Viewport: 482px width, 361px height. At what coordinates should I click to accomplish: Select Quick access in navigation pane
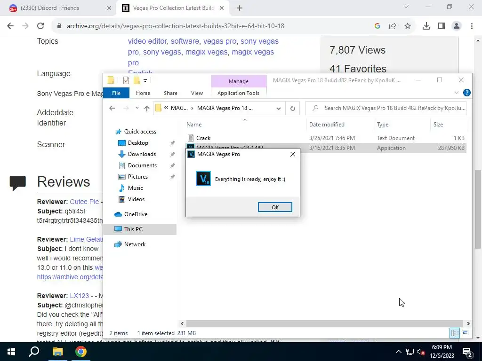tap(140, 132)
